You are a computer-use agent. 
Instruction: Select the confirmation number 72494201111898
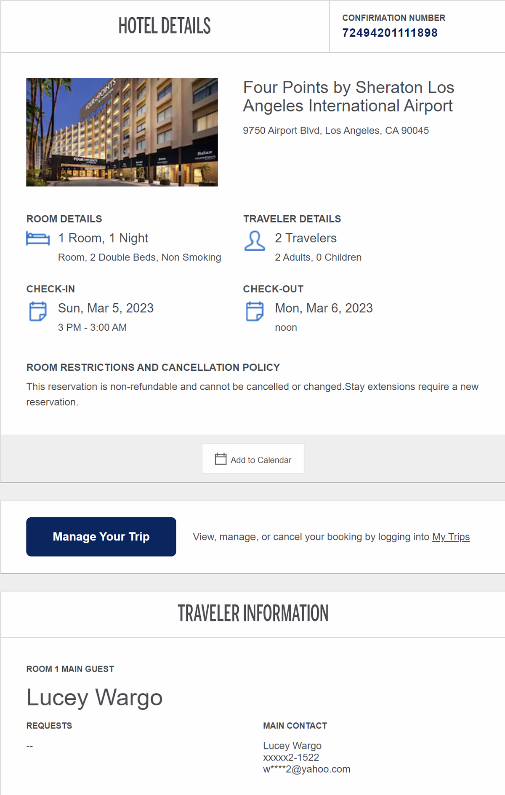pyautogui.click(x=390, y=33)
